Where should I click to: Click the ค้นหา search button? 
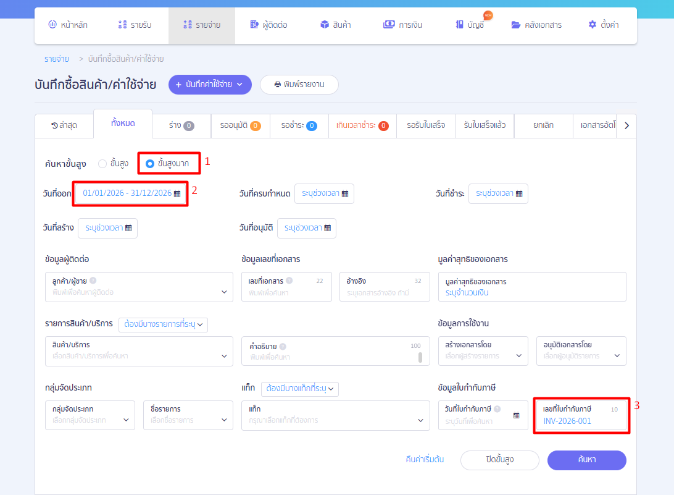coord(587,460)
